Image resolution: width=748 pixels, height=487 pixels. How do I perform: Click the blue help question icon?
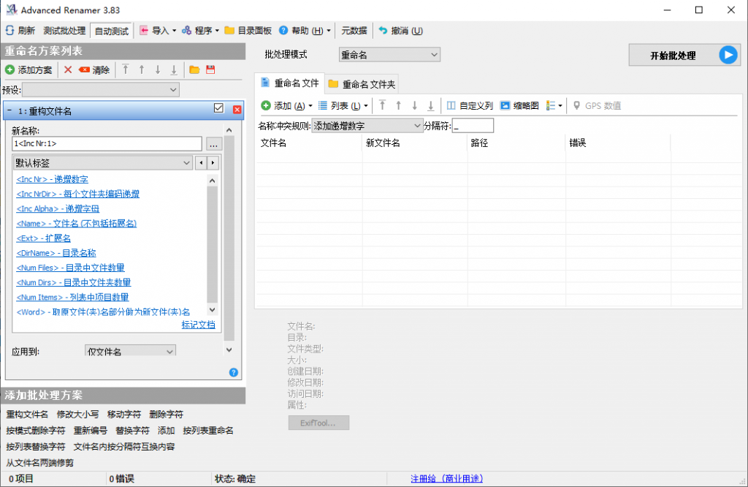[233, 372]
